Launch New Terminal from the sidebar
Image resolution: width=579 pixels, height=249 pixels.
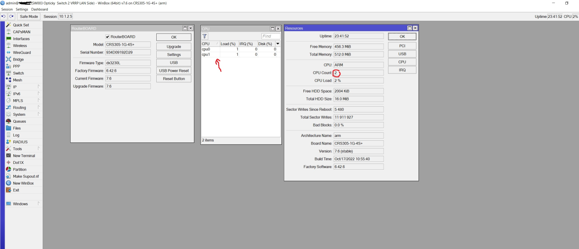pyautogui.click(x=24, y=156)
